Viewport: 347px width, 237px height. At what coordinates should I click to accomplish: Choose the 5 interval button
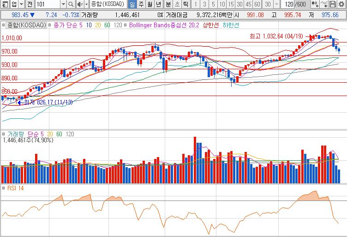pyautogui.click(x=213, y=4)
